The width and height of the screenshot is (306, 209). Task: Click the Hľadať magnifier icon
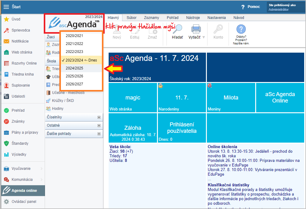pyautogui.click(x=177, y=29)
